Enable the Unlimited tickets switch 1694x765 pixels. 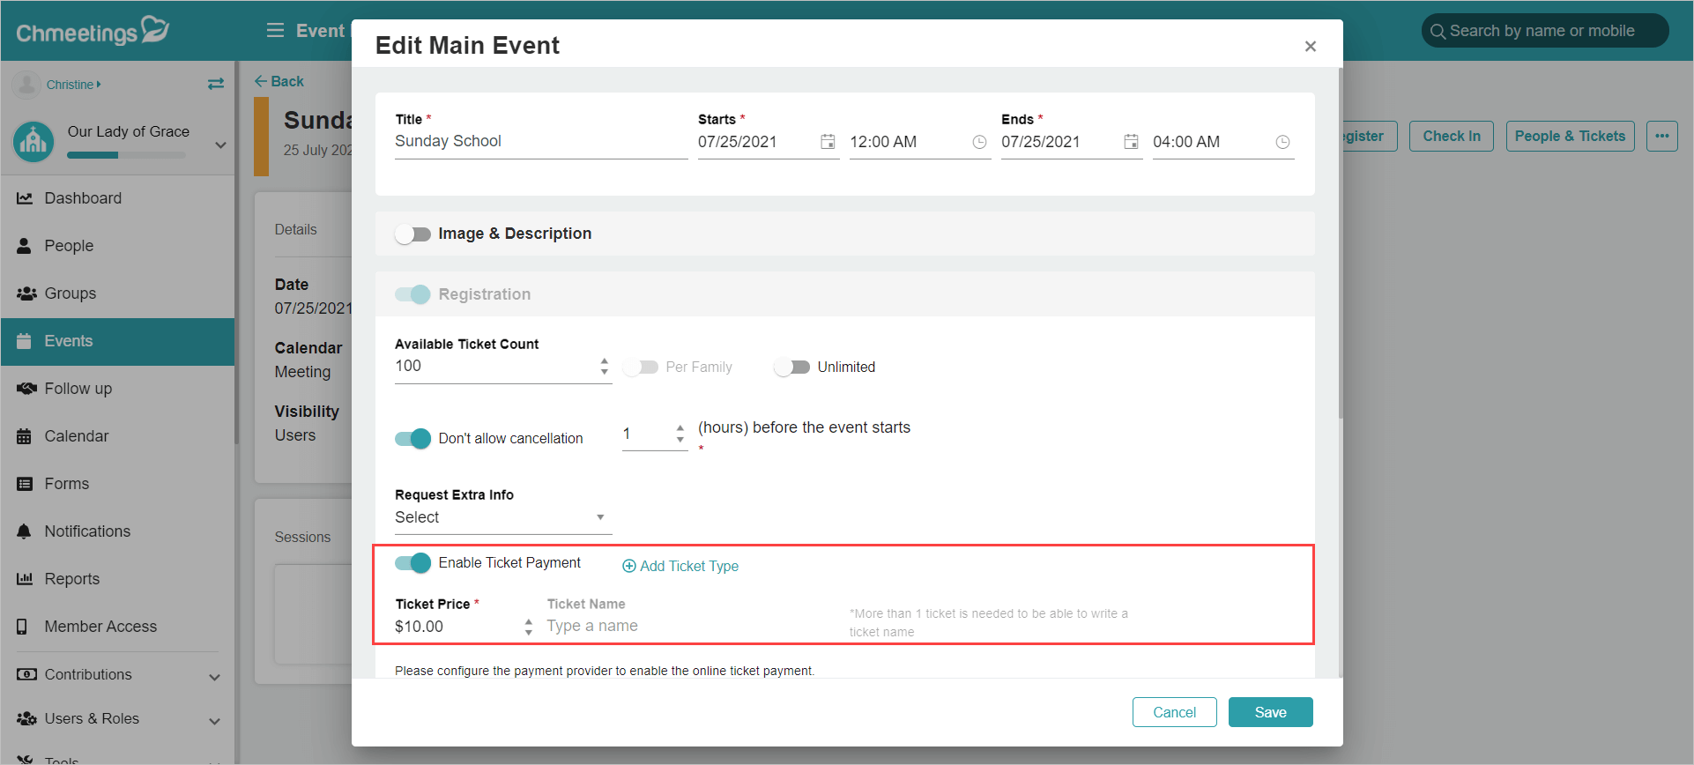click(791, 368)
